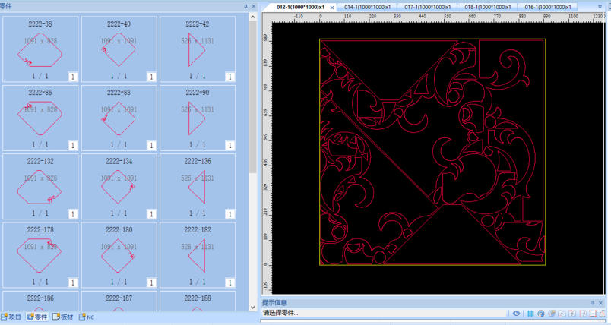Viewport: 611px width, 325px height.
Task: Select part thumbnail 2222-38
Action: [x=40, y=49]
